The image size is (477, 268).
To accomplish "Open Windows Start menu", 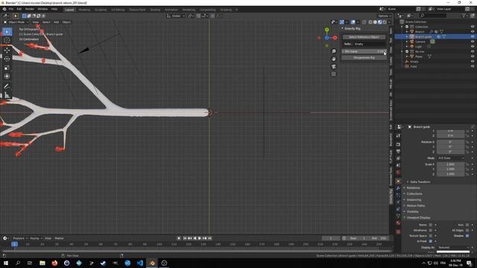I will point(5,263).
